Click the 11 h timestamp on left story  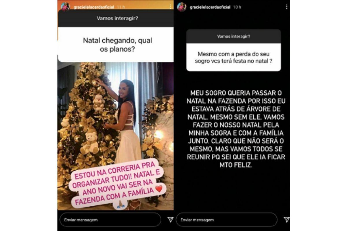click(x=121, y=7)
